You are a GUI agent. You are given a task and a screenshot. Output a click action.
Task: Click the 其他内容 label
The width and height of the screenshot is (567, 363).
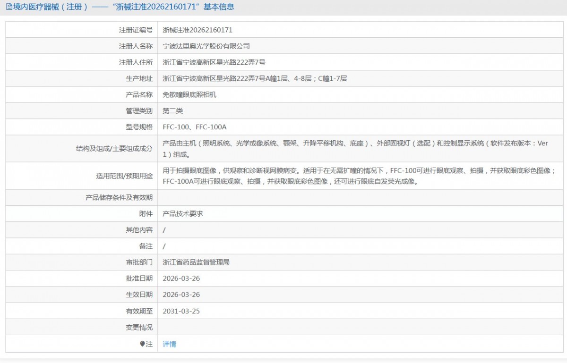click(x=139, y=230)
